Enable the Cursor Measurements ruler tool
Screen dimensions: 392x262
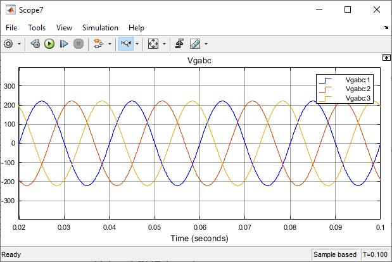click(x=195, y=44)
